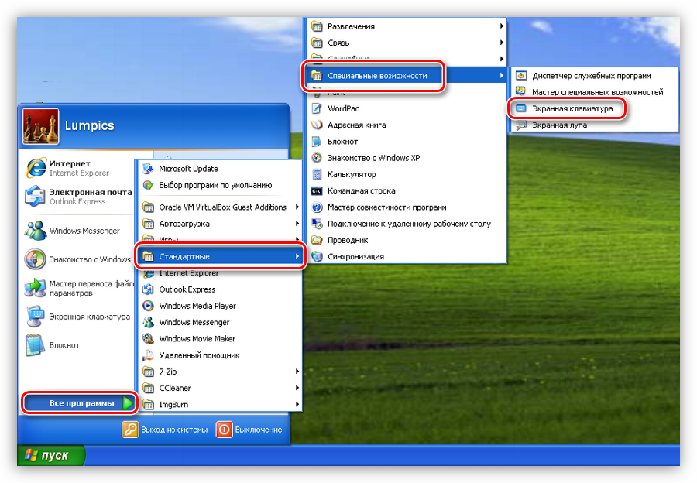Launch Командная строка icon
Screen dimensions: 697x483
[x=317, y=190]
